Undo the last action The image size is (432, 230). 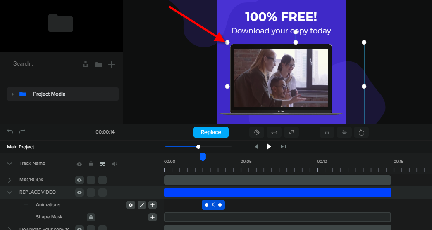point(10,132)
